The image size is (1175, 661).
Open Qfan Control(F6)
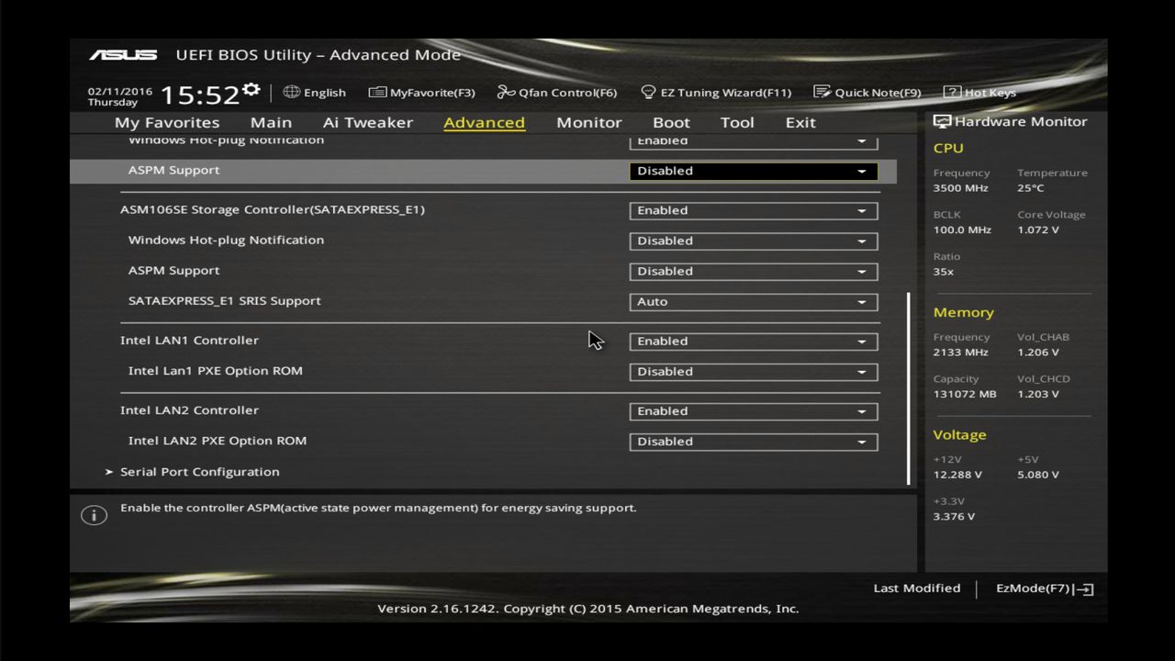coord(557,93)
